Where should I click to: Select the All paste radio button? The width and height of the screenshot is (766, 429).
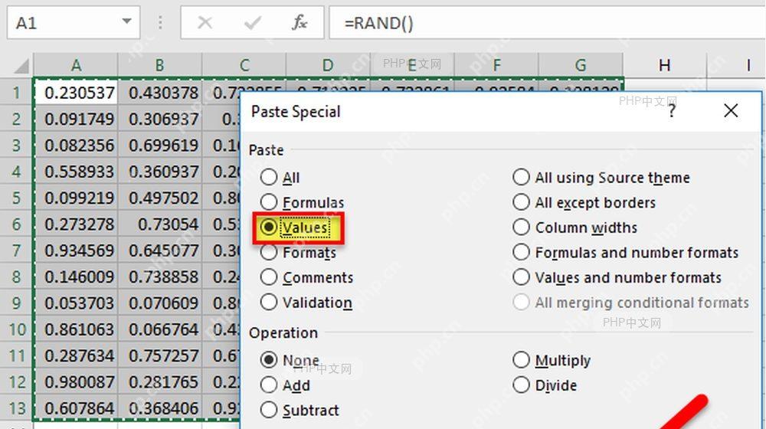(x=269, y=178)
